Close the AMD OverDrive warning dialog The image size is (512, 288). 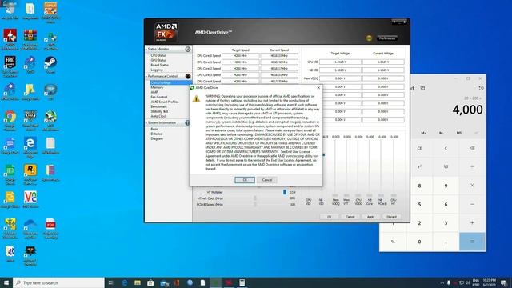pyautogui.click(x=318, y=88)
